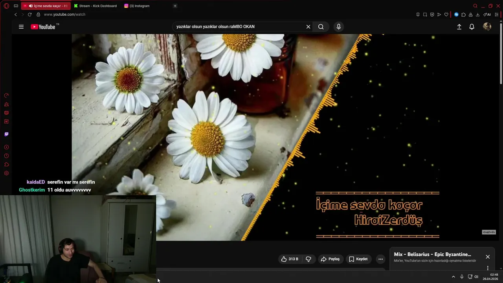Screen dimensions: 503x283
Task: Dislike the video
Action: click(308, 259)
